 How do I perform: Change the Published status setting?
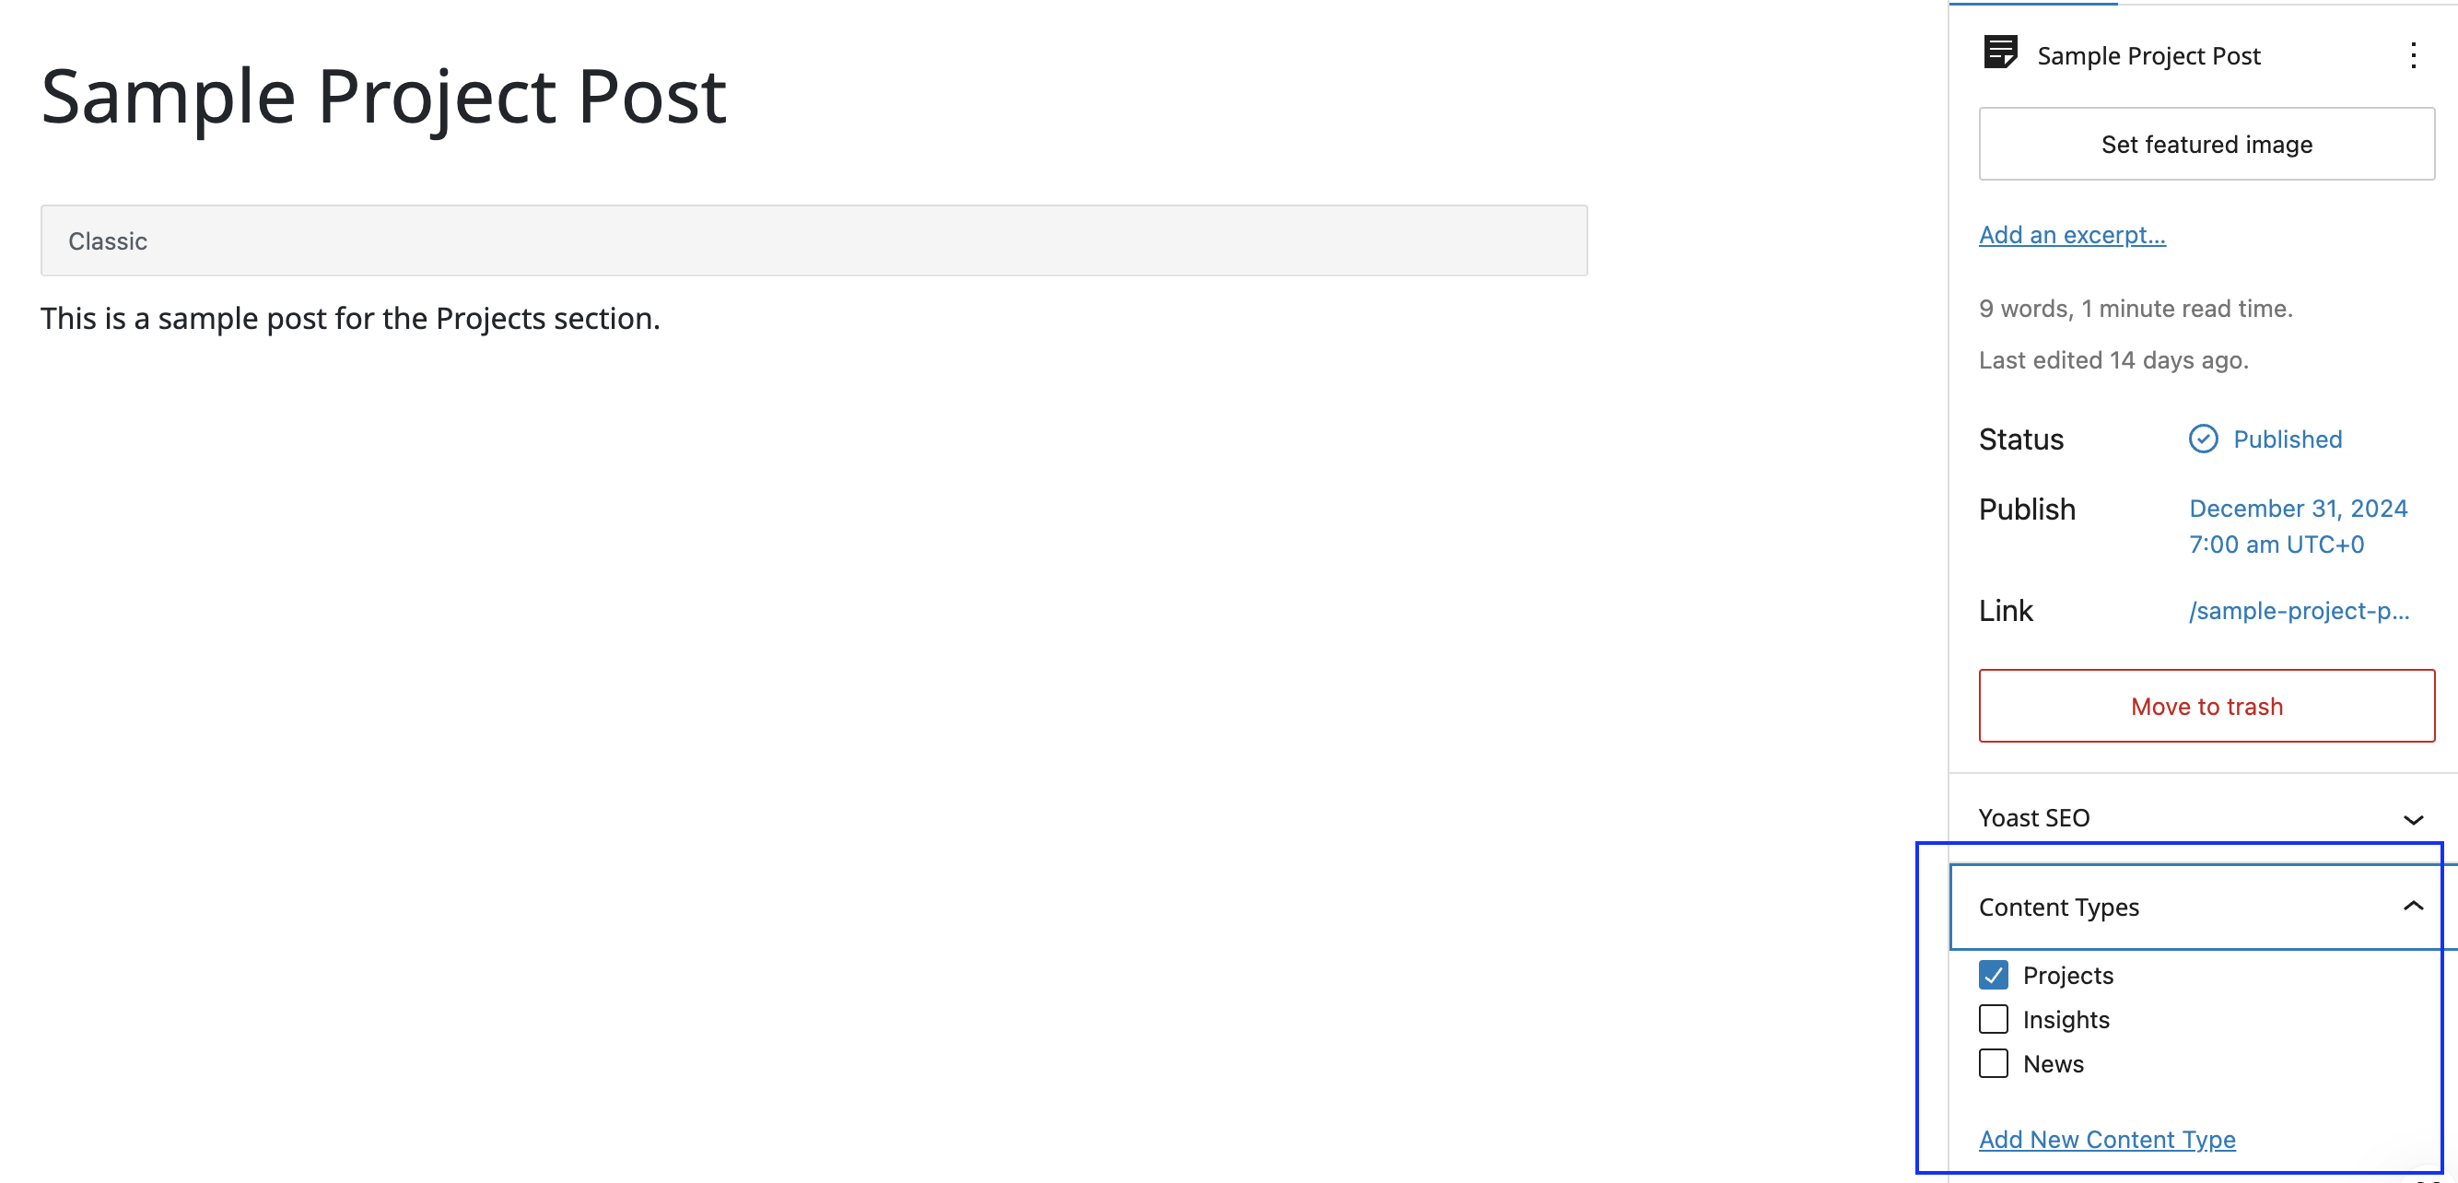[x=2287, y=439]
